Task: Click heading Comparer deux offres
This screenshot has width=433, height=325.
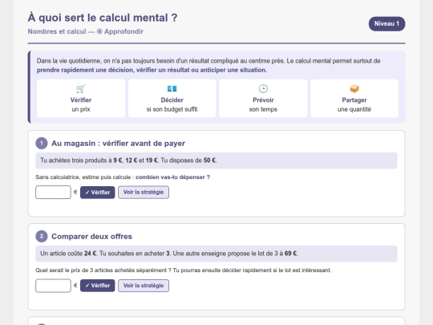Action: tap(91, 237)
